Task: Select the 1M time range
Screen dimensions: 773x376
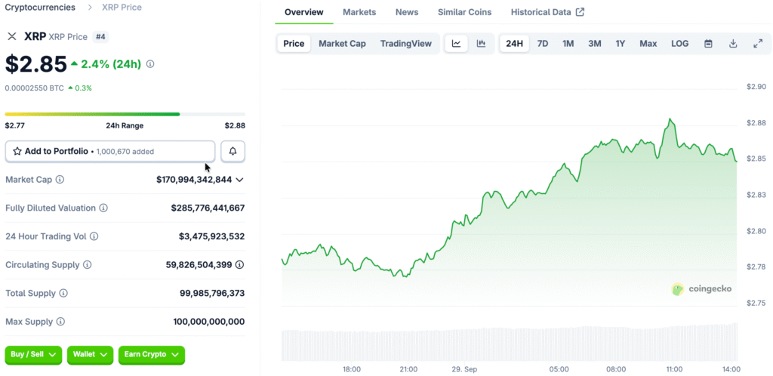Action: click(x=568, y=43)
